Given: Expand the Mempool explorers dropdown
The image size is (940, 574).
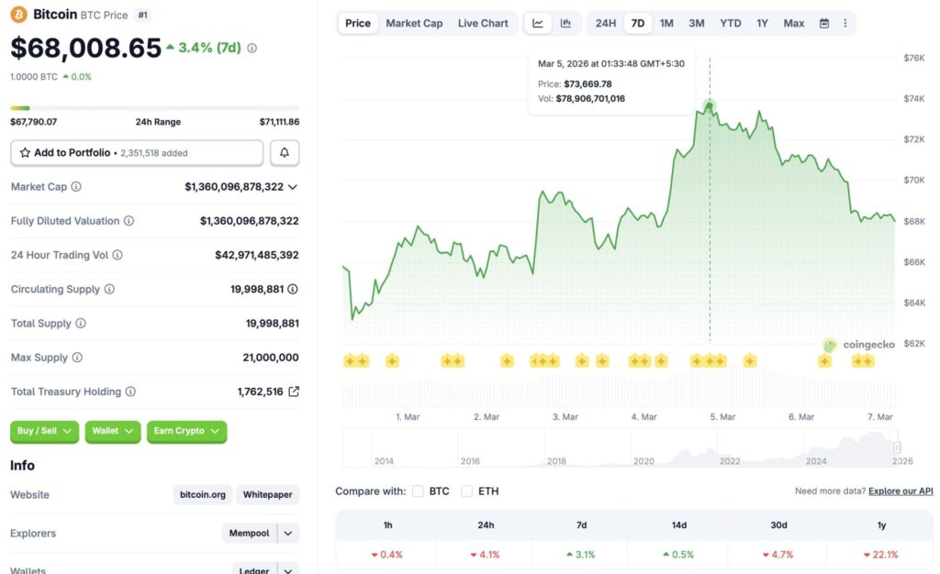Looking at the screenshot, I should pos(288,533).
